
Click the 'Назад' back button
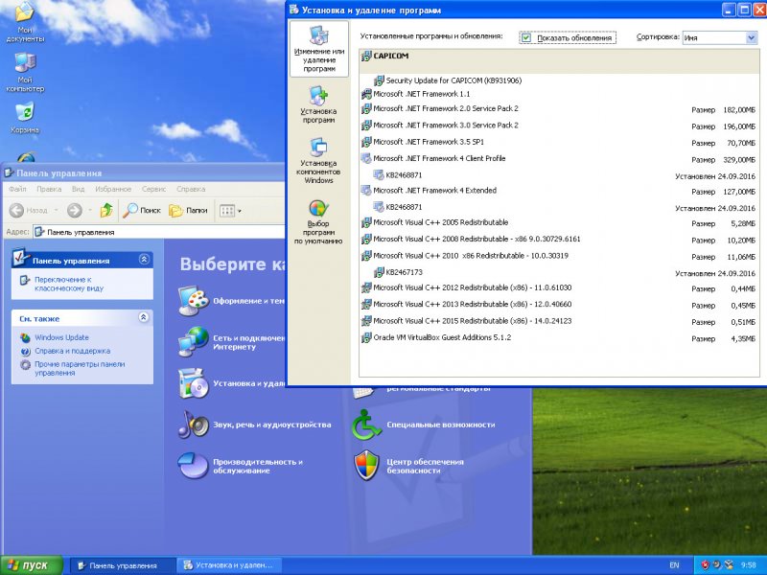30,211
